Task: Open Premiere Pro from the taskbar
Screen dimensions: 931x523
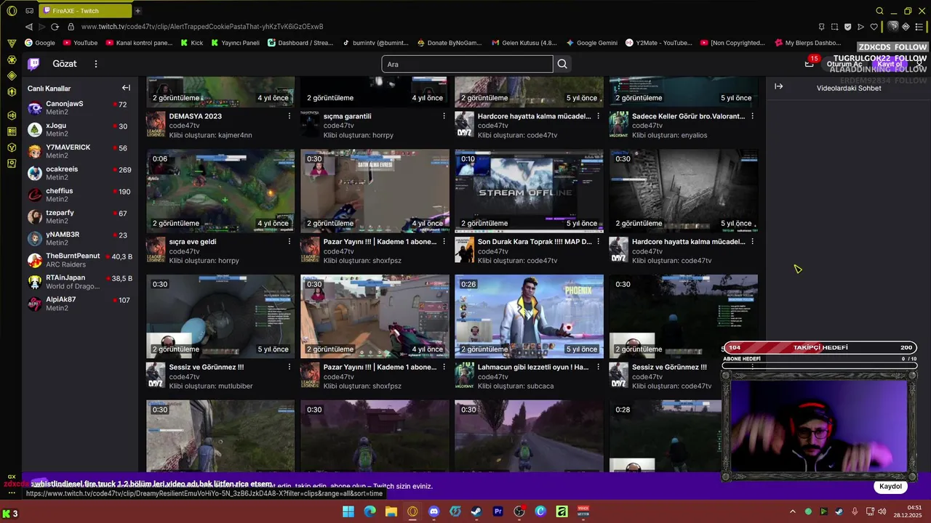Action: point(498,512)
